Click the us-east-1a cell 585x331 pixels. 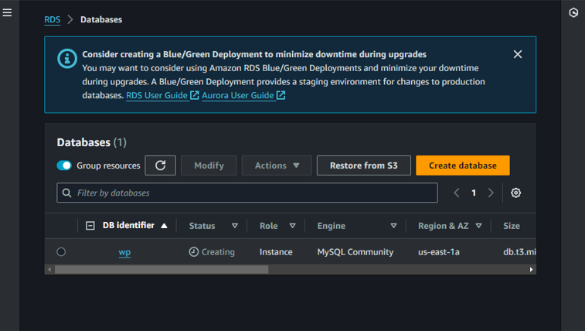439,252
